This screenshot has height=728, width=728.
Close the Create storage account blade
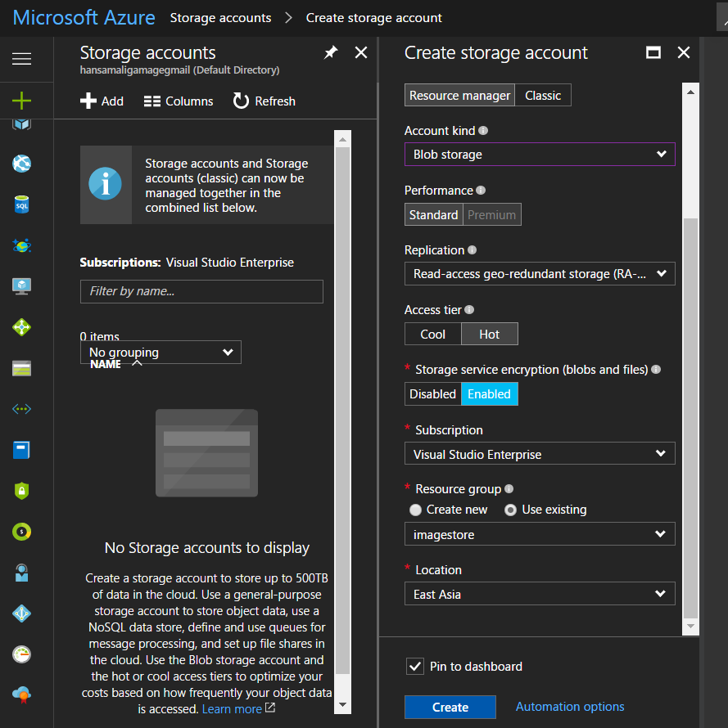(684, 52)
